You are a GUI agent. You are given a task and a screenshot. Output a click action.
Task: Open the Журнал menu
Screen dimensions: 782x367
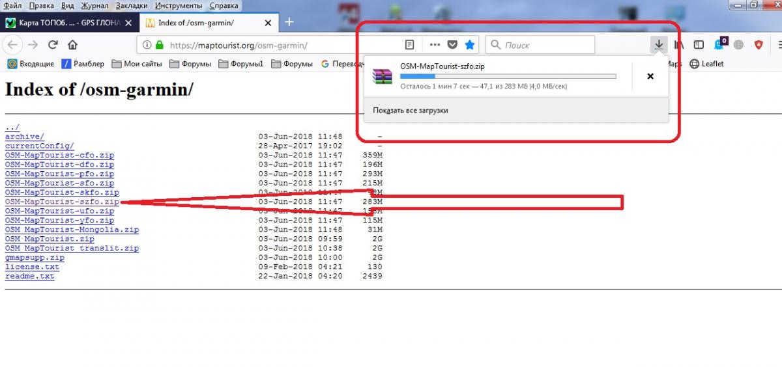click(95, 5)
